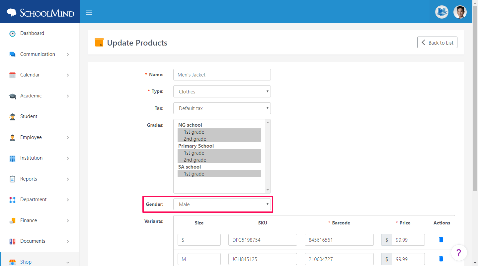
Task: Select 1st grade under SA school
Action: (219, 174)
